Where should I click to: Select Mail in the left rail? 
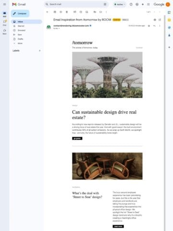[4, 14]
